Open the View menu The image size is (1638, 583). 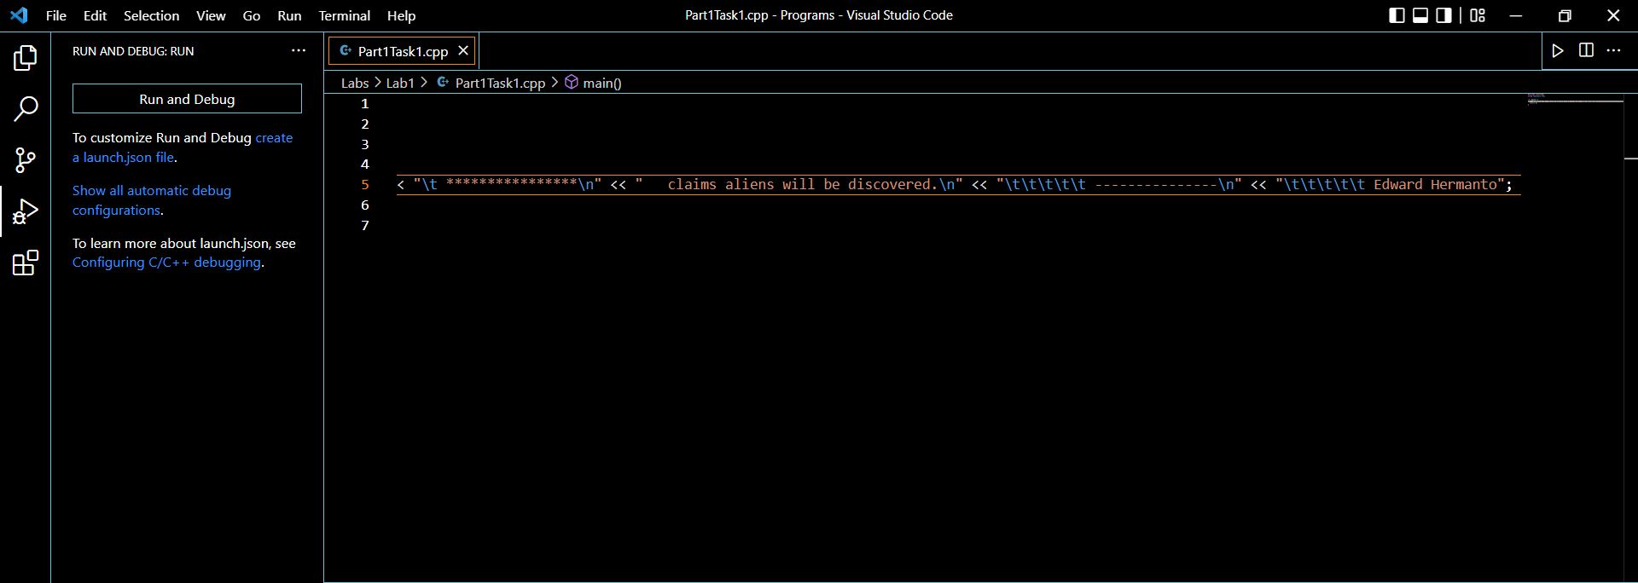pos(211,15)
